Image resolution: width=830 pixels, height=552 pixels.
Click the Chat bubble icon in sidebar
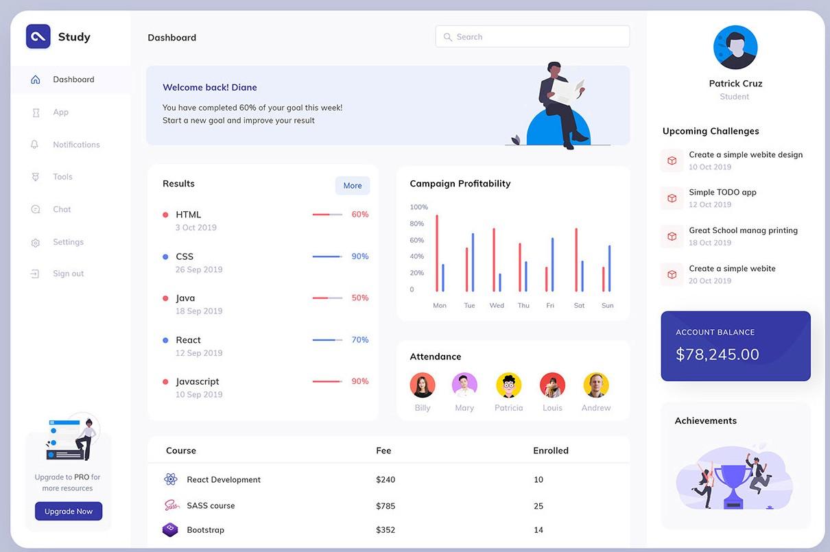coord(36,210)
